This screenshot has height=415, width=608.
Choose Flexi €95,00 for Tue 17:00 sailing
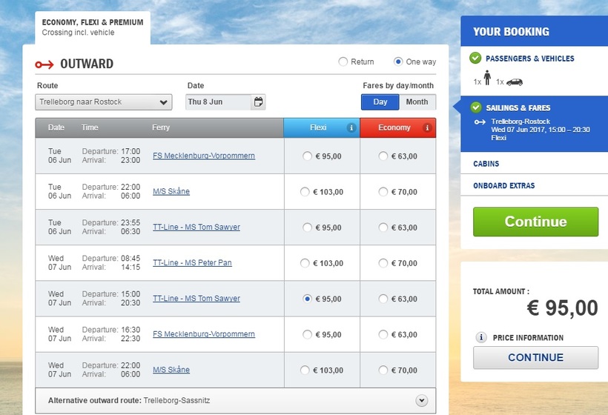click(307, 156)
